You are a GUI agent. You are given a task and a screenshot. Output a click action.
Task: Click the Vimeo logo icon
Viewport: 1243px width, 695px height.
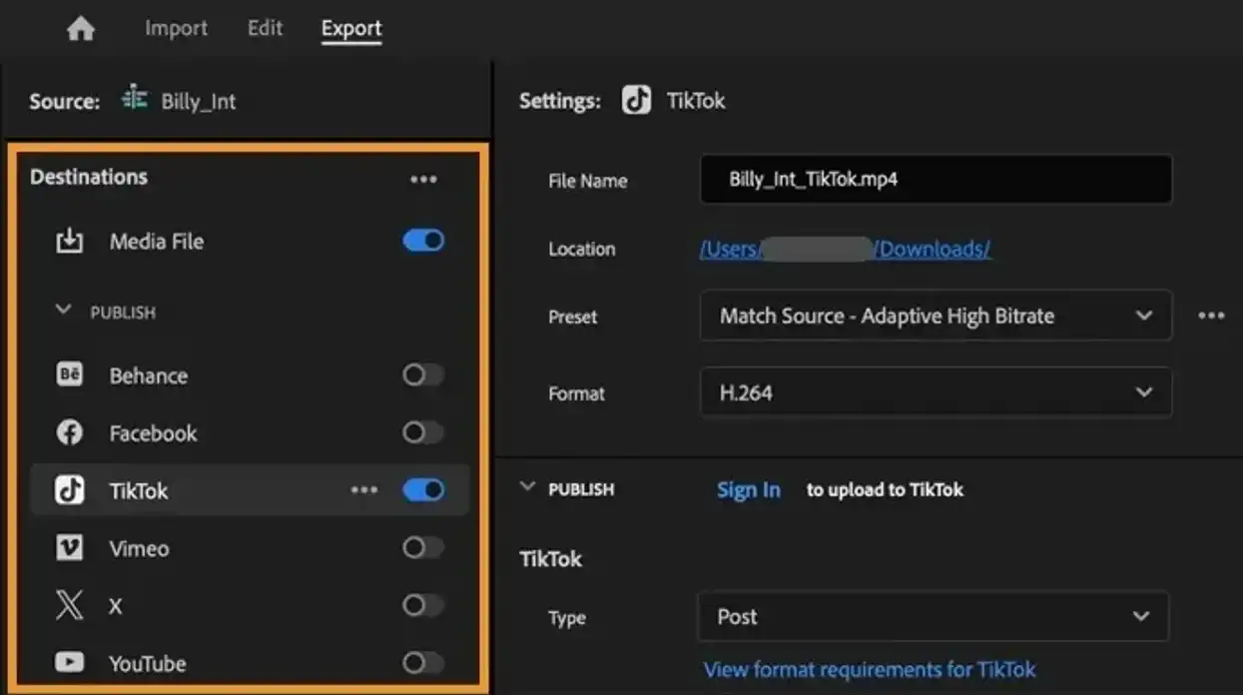(69, 548)
